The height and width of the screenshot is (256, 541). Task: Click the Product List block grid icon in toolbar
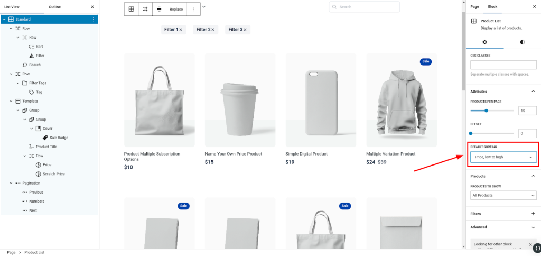click(132, 10)
